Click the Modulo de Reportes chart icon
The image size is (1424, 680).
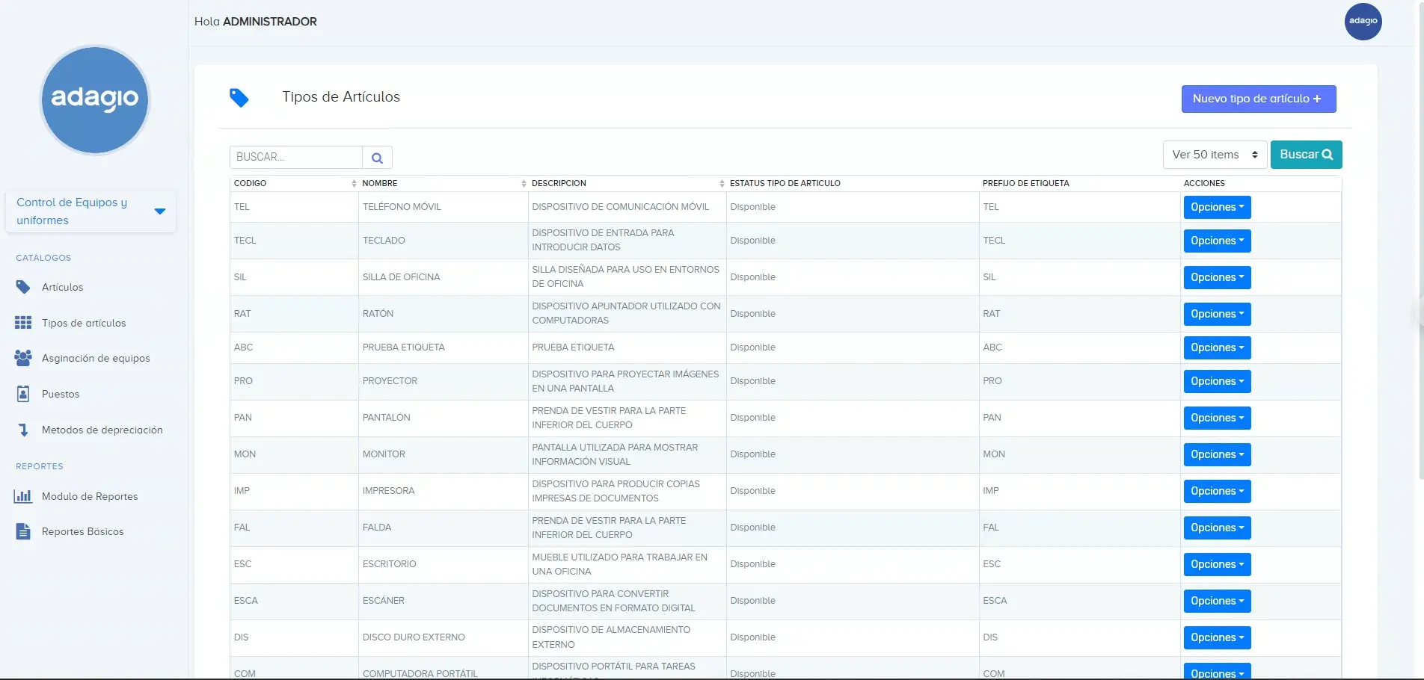(23, 496)
